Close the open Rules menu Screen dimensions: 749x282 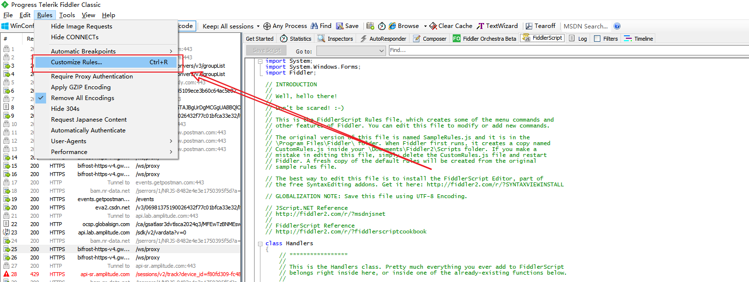point(45,15)
